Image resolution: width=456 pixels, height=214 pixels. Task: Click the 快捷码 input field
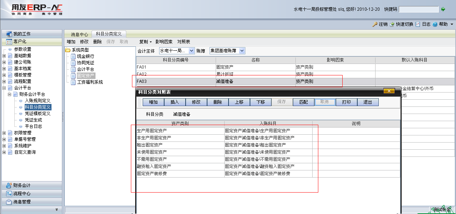418,9
